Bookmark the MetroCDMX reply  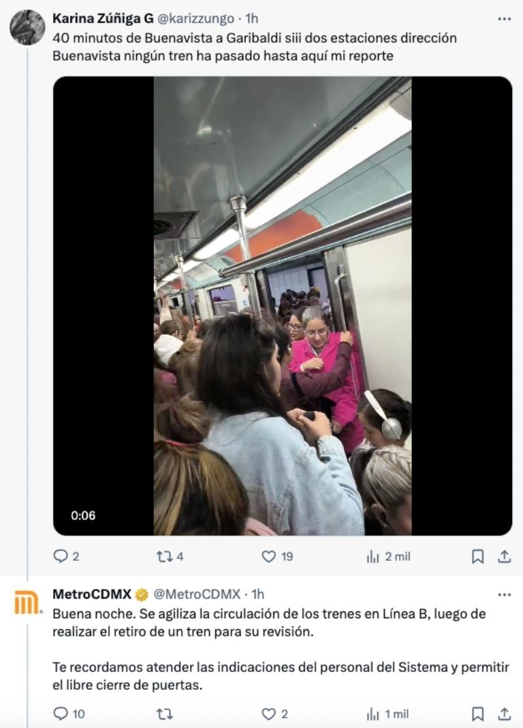pos(477,714)
